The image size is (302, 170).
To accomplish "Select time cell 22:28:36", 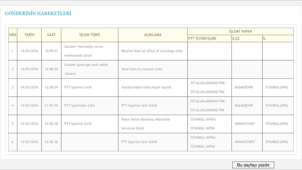I will pos(51,142).
